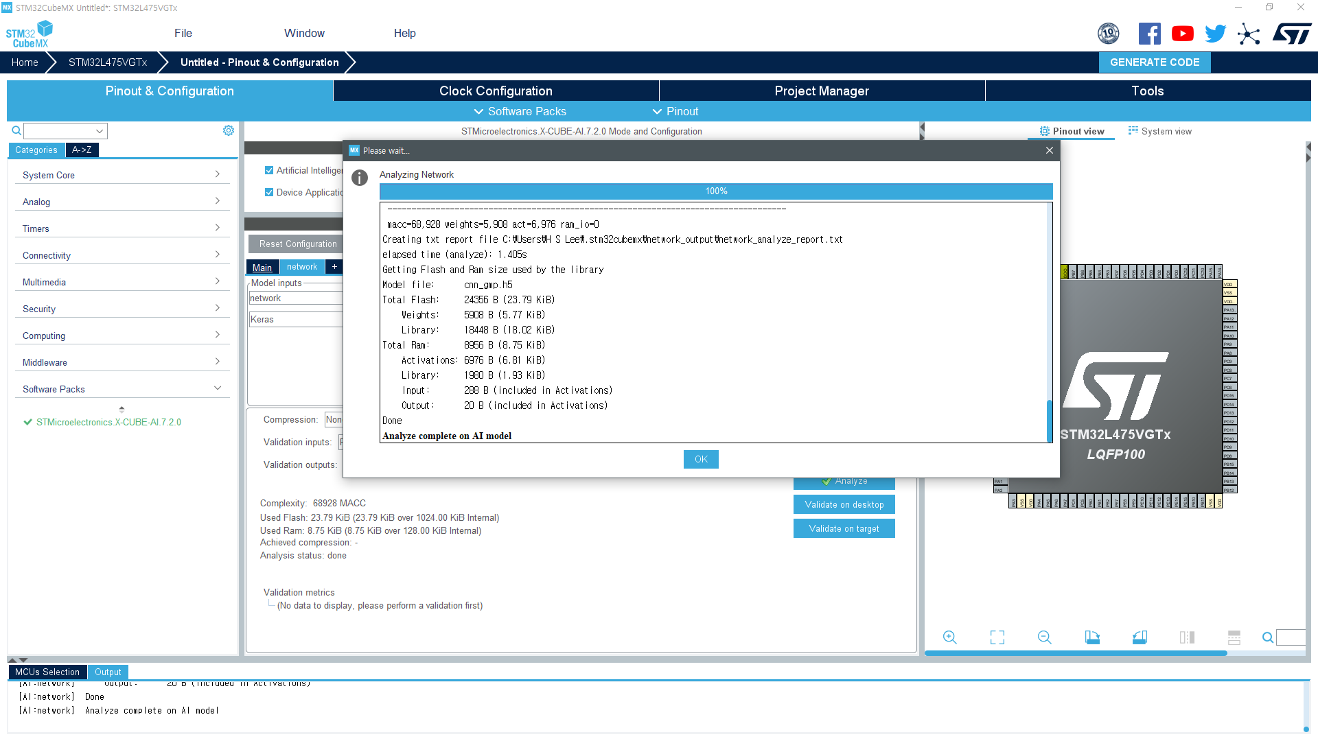Click the 100% analysis progress bar
Image resolution: width=1318 pixels, height=741 pixels.
(716, 191)
